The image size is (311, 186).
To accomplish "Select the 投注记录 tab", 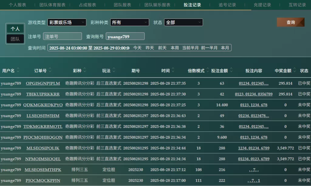I will tap(192, 5).
